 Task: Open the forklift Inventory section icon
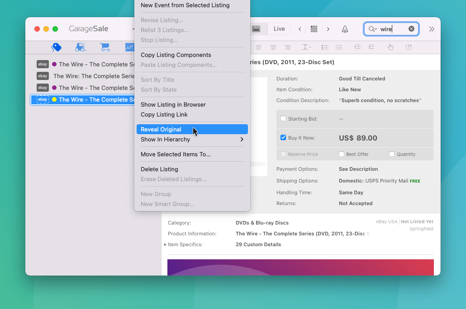(81, 47)
